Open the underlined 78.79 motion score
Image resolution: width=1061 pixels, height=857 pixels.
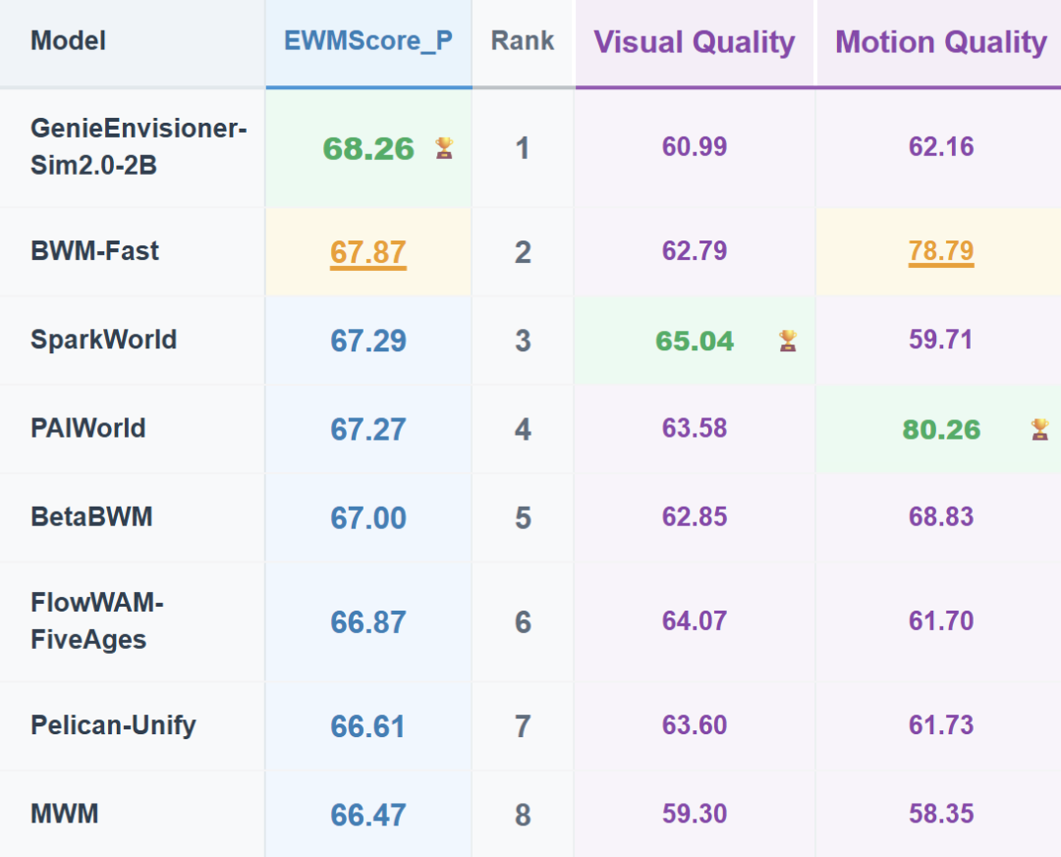point(940,251)
